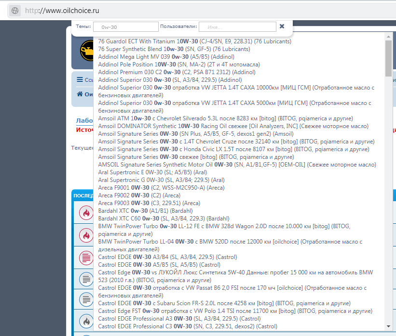Select BMW TwinPower Turbo LL-04 BMW 520D entry

coord(231,245)
